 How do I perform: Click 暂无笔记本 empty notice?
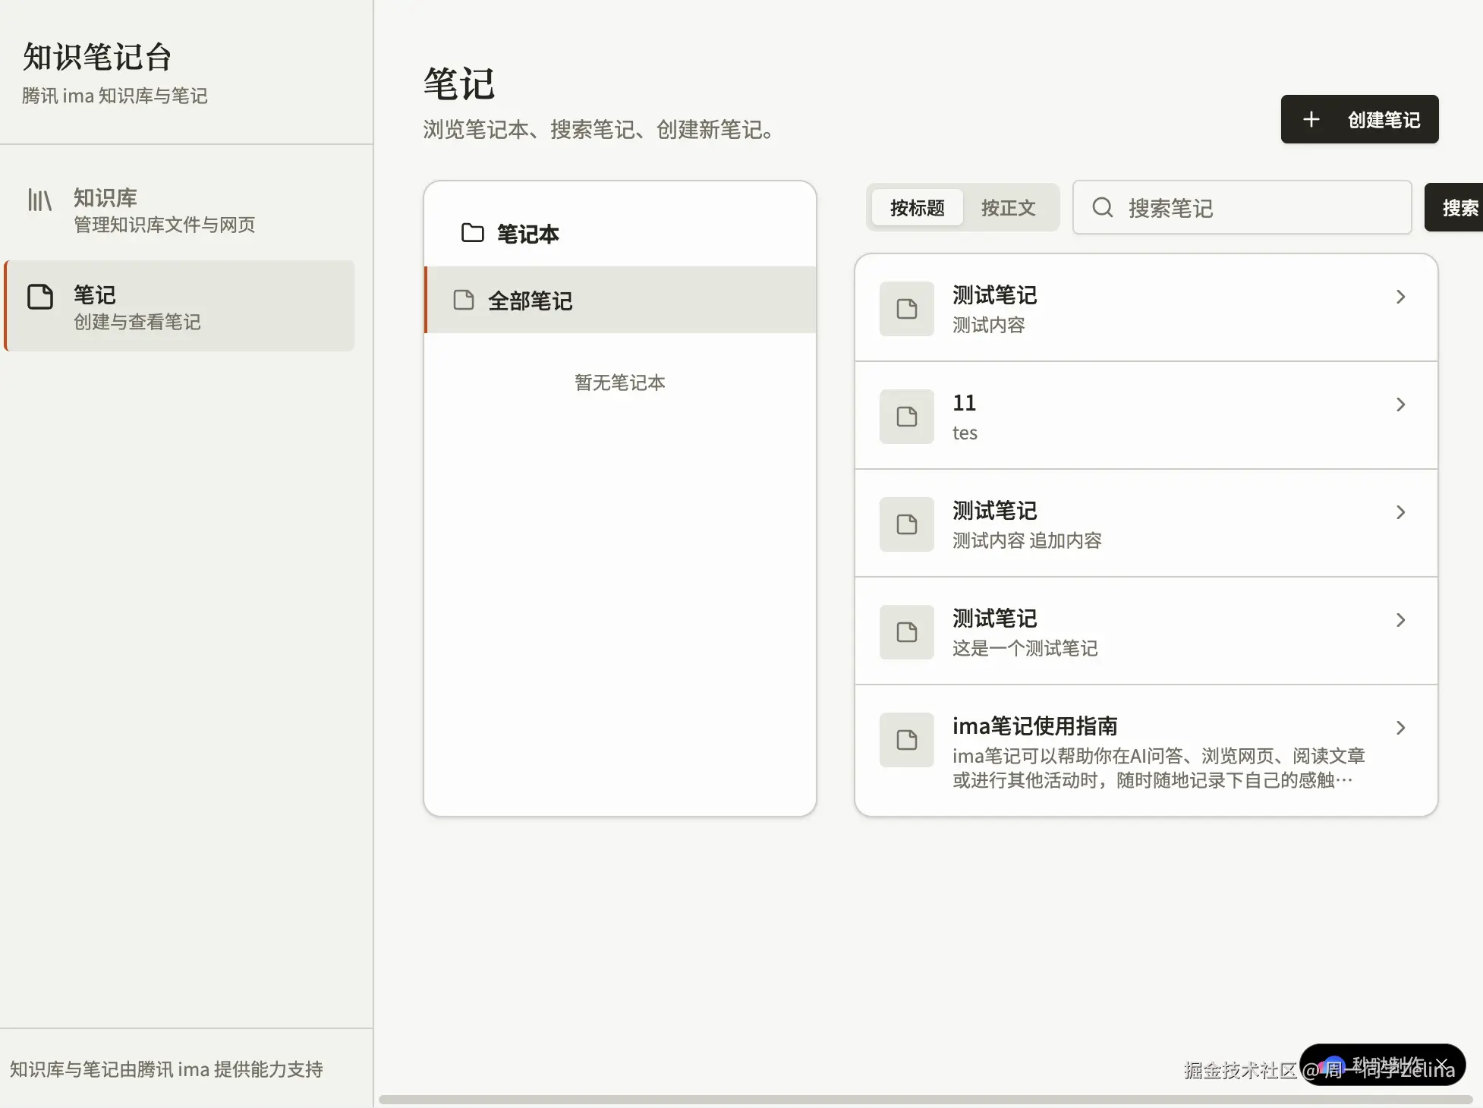click(x=620, y=382)
